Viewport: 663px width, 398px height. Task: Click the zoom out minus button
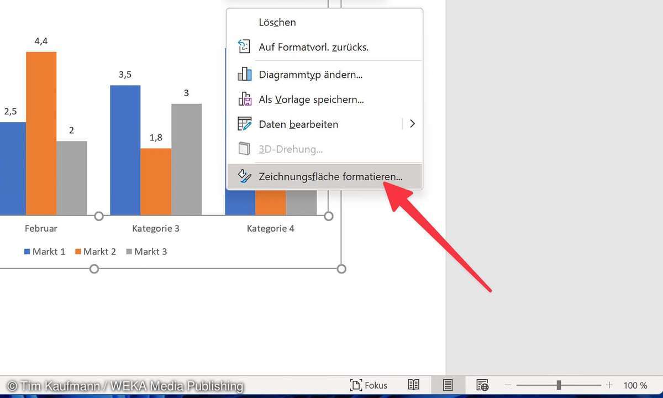tap(508, 385)
